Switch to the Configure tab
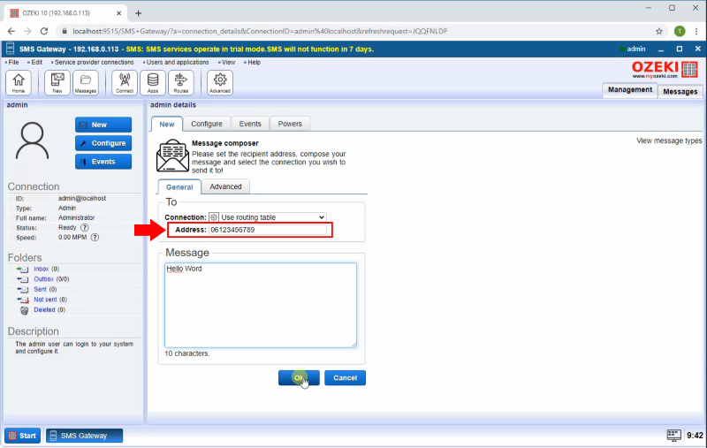The height and width of the screenshot is (448, 707). coord(207,124)
